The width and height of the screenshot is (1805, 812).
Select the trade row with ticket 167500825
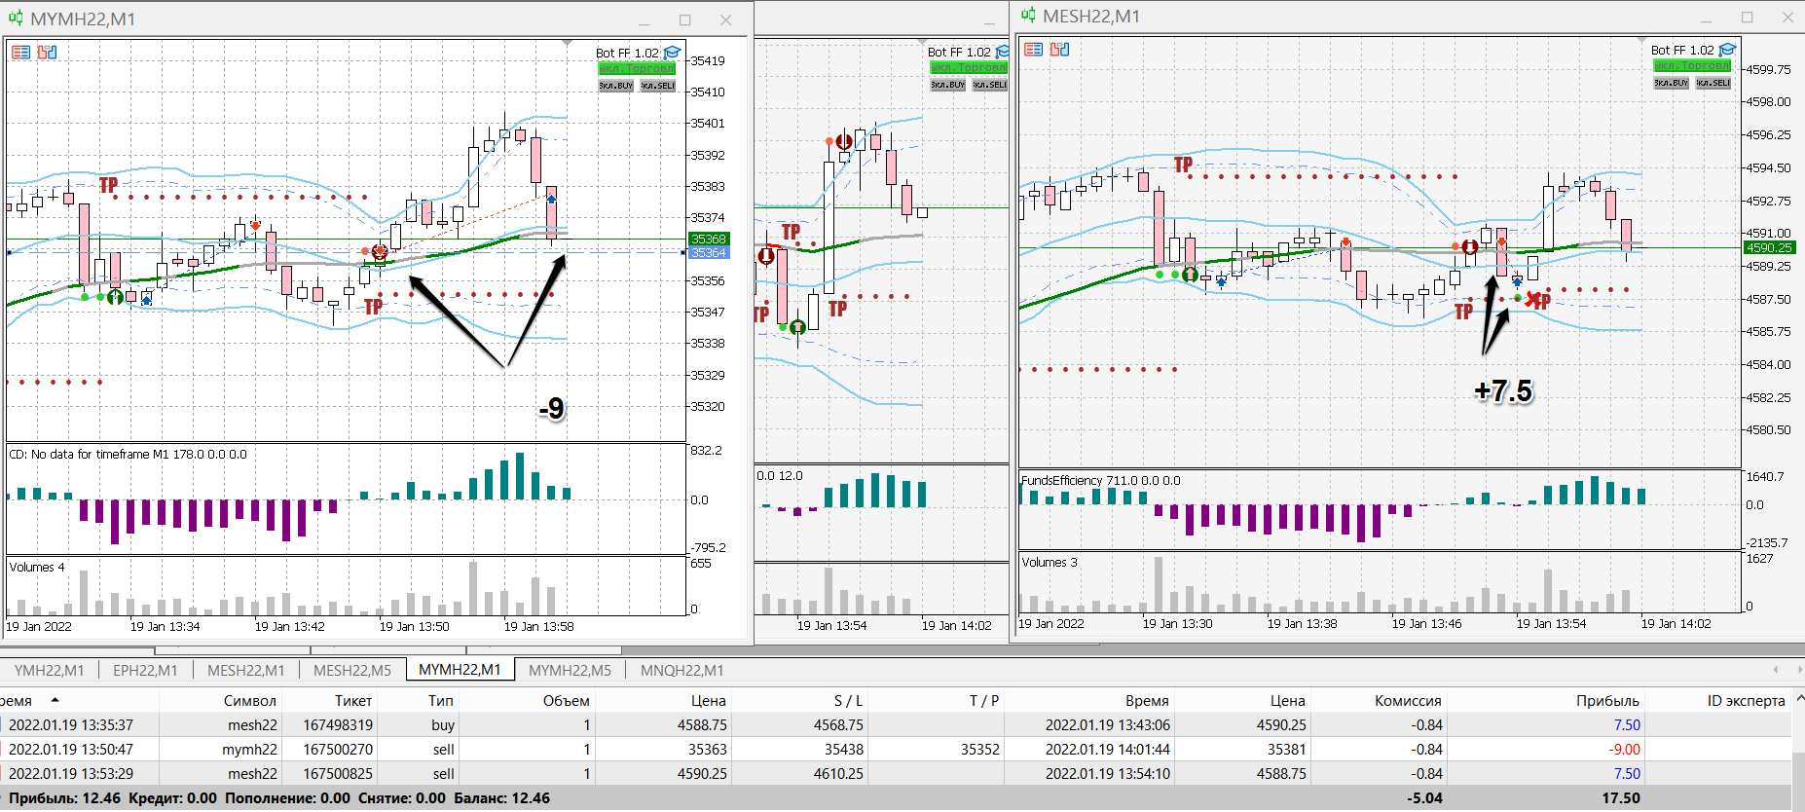896,773
